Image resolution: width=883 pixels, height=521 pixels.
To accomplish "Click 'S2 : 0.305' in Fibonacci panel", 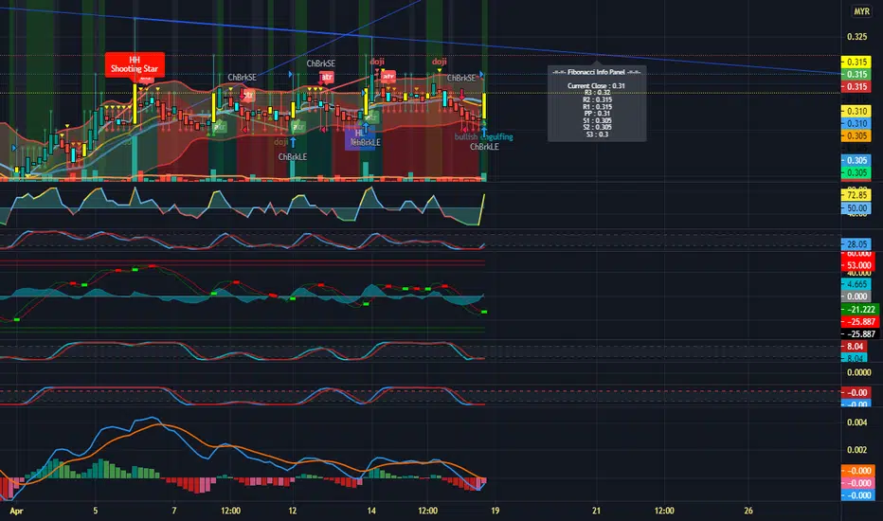I will [596, 127].
